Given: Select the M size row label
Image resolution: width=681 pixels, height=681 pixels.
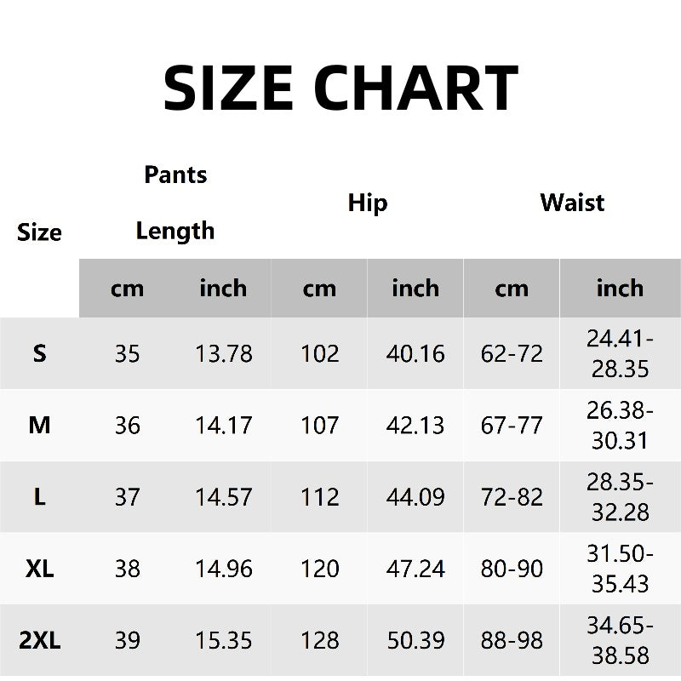Looking at the screenshot, I should coord(39,425).
